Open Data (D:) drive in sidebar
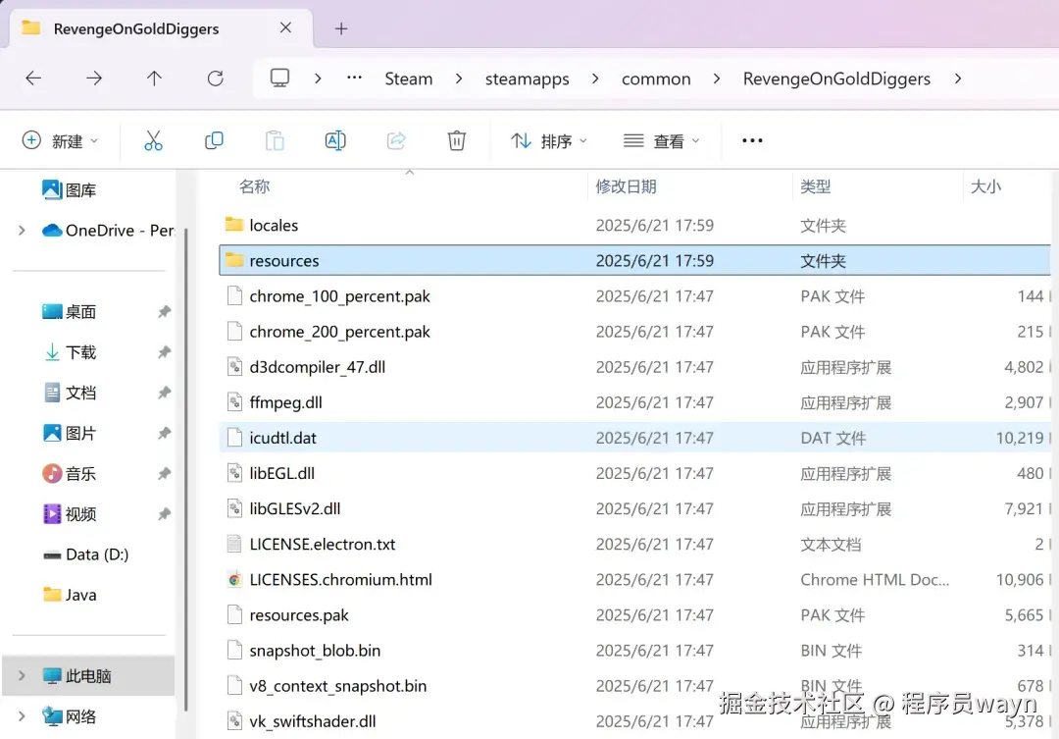This screenshot has width=1059, height=739. coord(85,555)
